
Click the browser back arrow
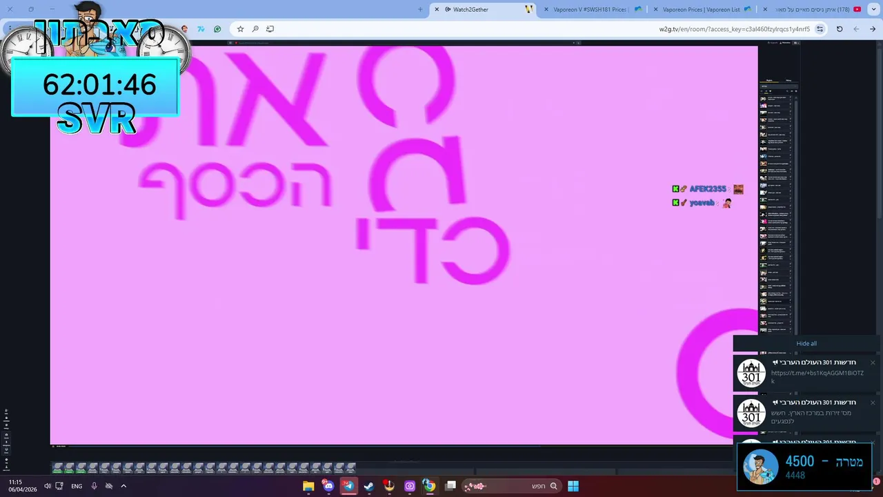(873, 29)
